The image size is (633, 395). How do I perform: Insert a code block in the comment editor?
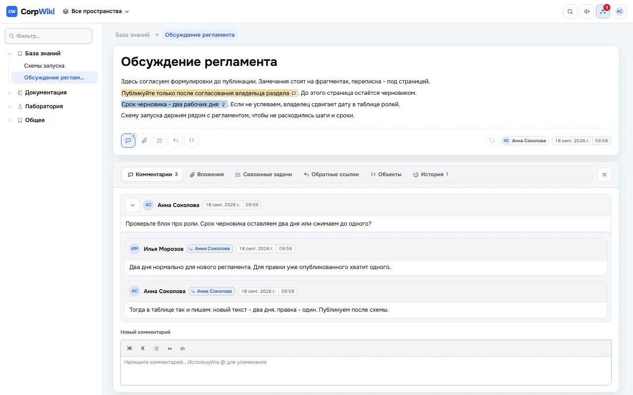click(183, 348)
